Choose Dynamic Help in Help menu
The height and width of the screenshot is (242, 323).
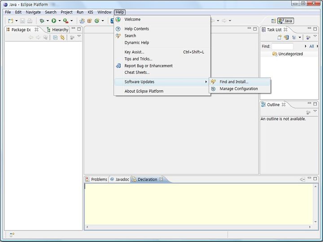pos(162,43)
